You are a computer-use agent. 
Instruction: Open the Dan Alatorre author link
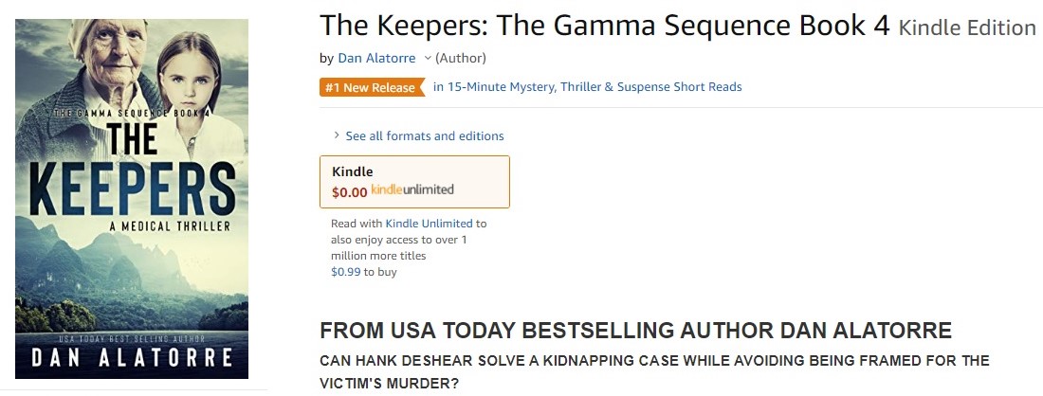pos(376,59)
